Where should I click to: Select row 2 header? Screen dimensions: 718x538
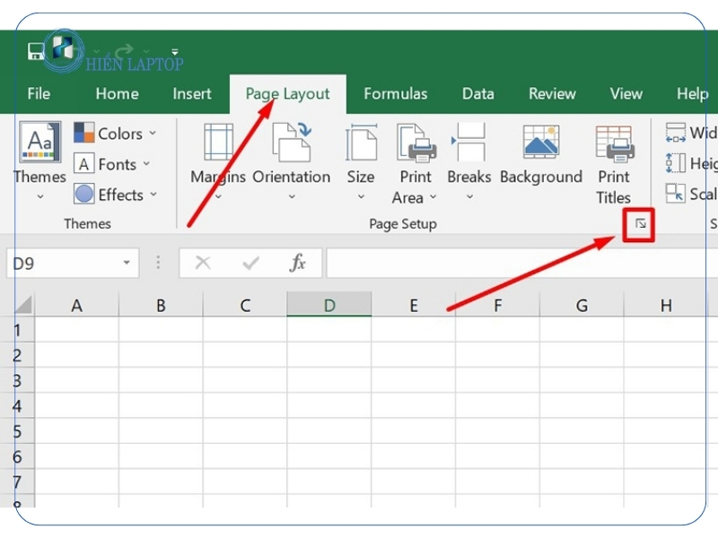click(x=17, y=355)
